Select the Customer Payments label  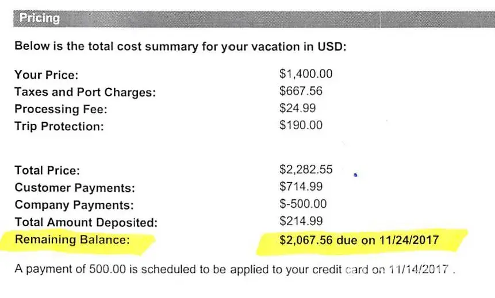tap(75, 188)
